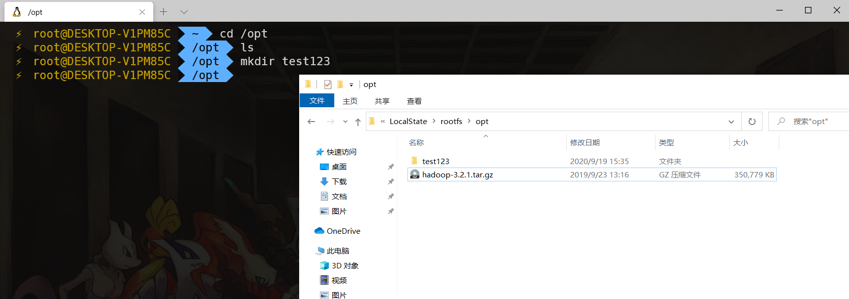Image resolution: width=849 pixels, height=299 pixels.
Task: Open 下载 in the navigation pane
Action: 339,181
